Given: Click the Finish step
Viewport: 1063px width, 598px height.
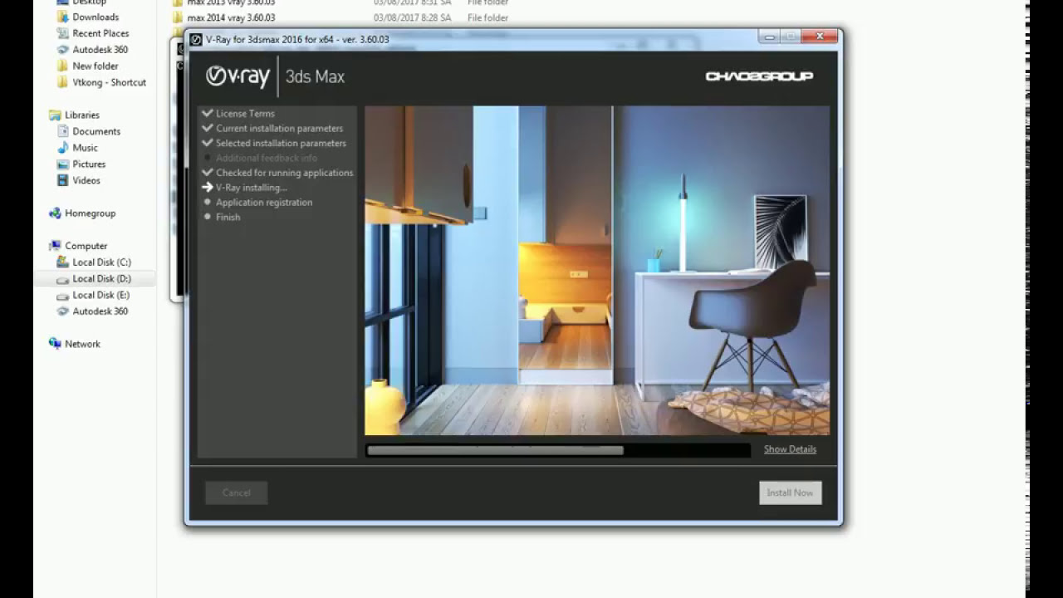Looking at the screenshot, I should [228, 218].
